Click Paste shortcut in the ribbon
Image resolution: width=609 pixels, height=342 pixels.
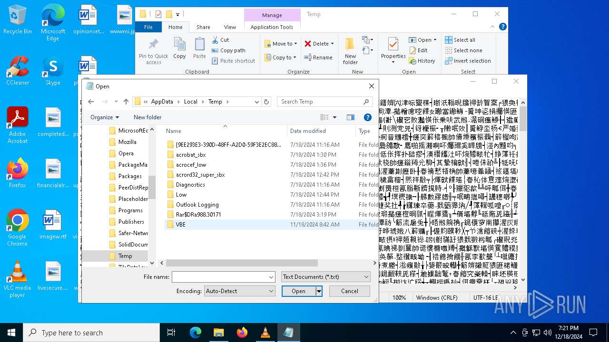233,61
